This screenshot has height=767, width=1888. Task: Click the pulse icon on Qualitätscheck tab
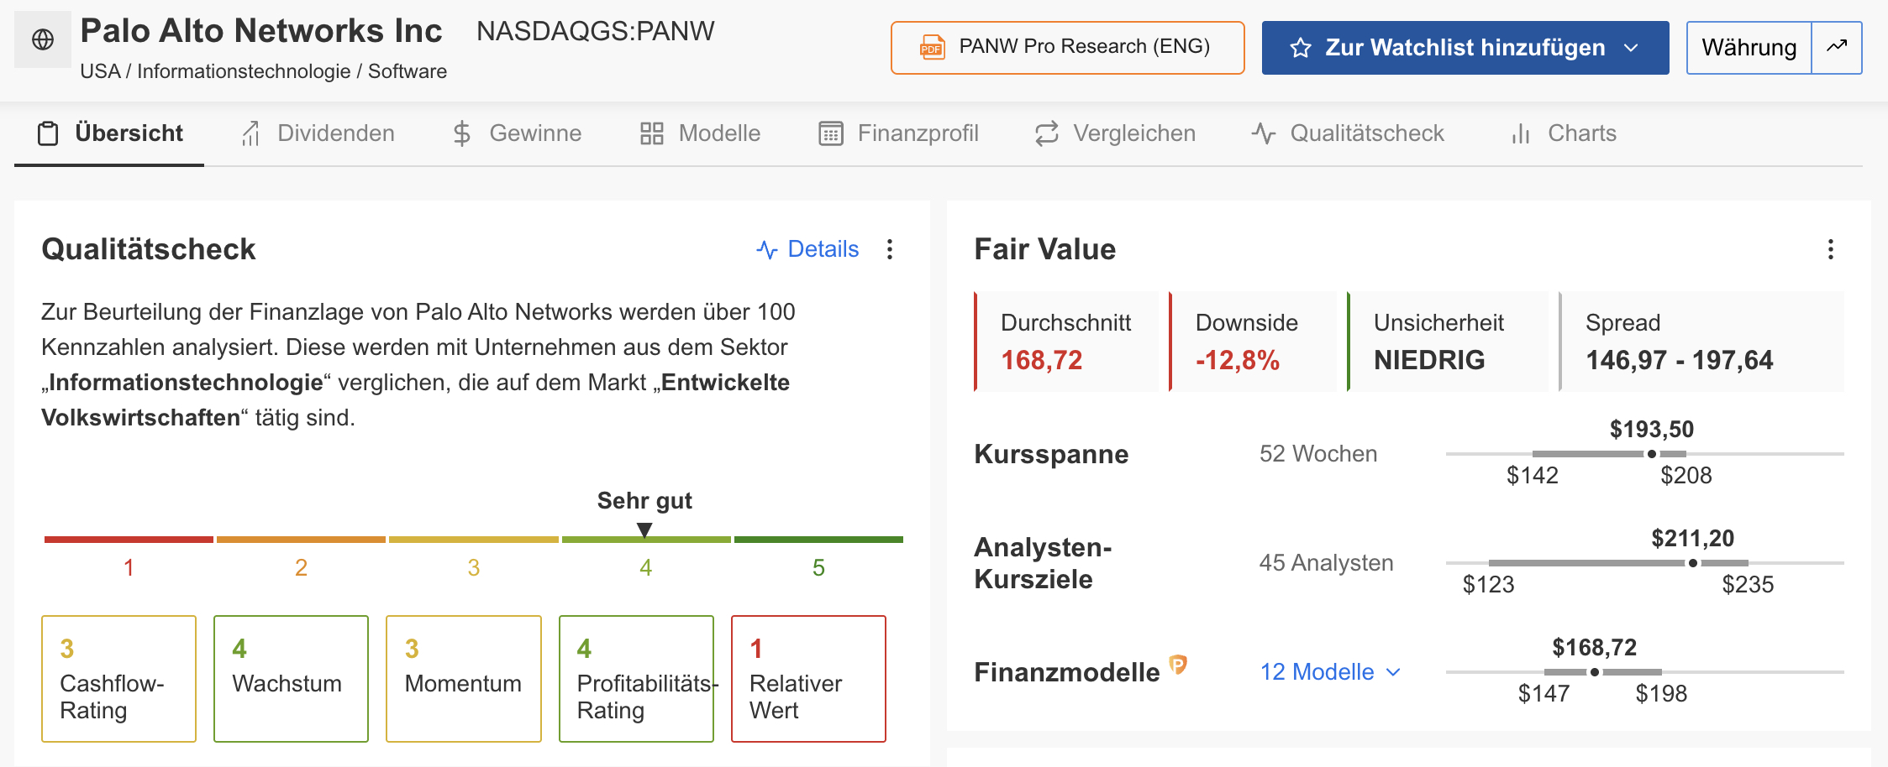tap(1264, 133)
